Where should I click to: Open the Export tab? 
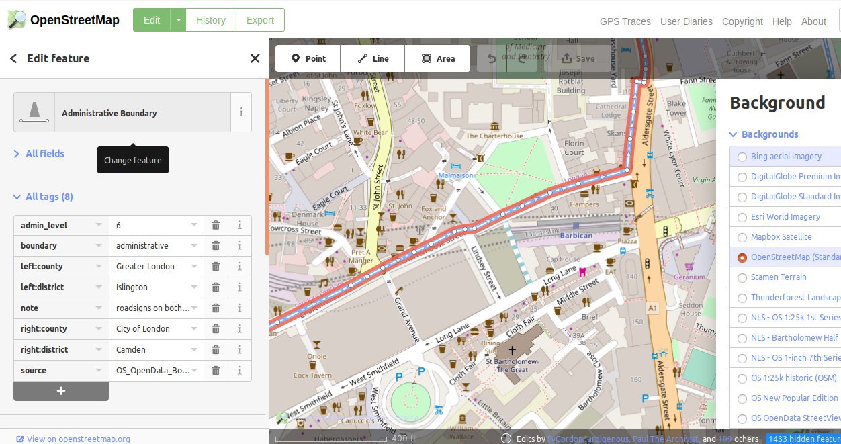pyautogui.click(x=260, y=20)
